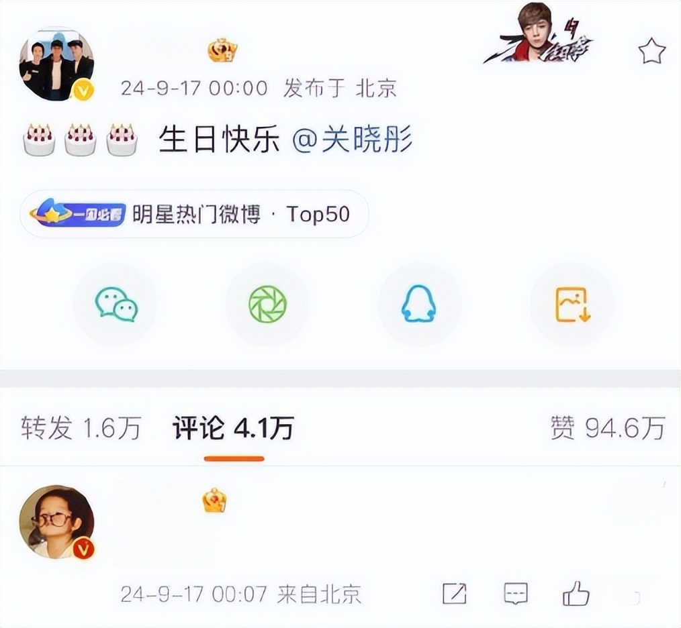
Task: Save post as image with download icon
Action: click(572, 304)
